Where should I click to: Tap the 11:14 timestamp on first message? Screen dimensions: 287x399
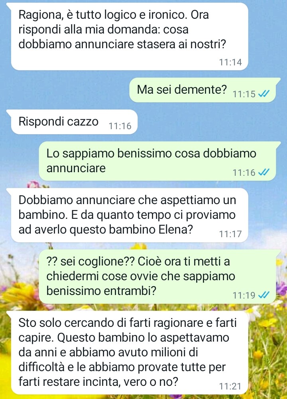pos(230,62)
